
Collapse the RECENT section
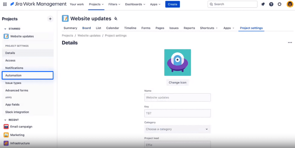click(x=5, y=120)
